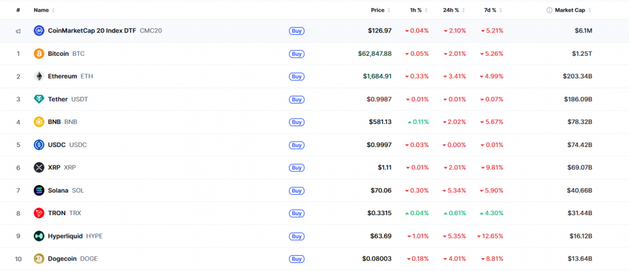Open the Dogecoin DOGE coin page
Screen dimensions: 629x271
click(72, 259)
